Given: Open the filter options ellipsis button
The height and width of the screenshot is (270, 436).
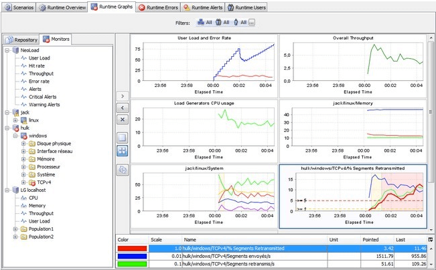Looking at the screenshot, I should (252, 23).
